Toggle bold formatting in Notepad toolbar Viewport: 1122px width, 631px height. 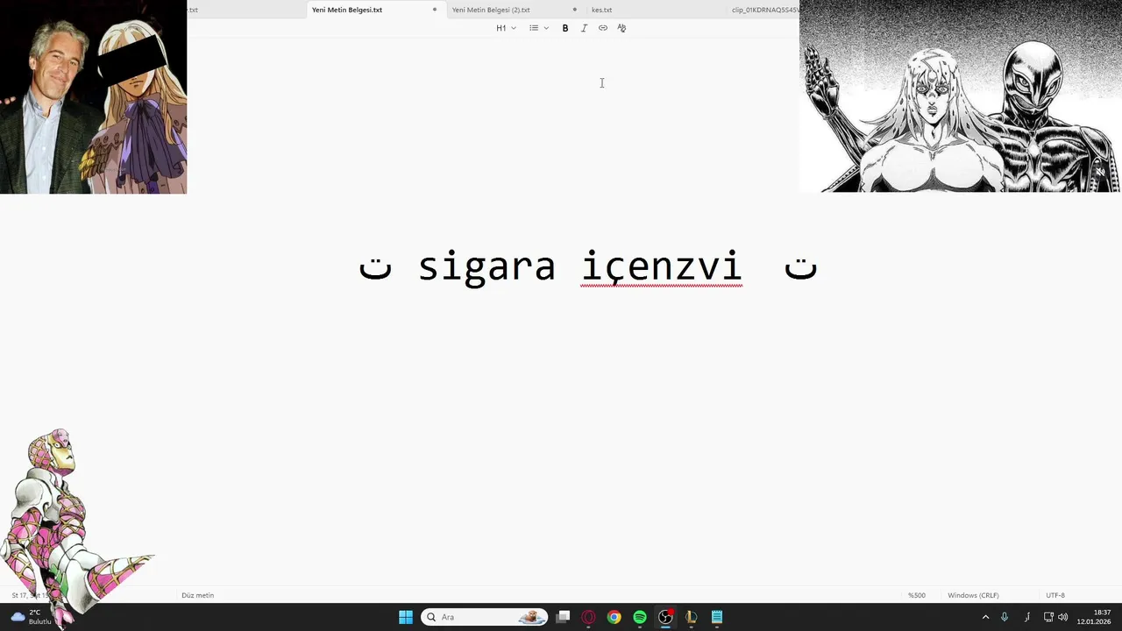[x=565, y=28]
